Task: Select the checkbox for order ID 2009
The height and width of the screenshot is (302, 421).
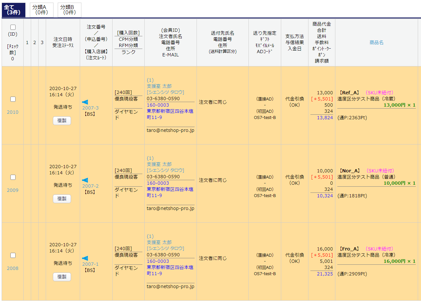Action: click(x=13, y=177)
